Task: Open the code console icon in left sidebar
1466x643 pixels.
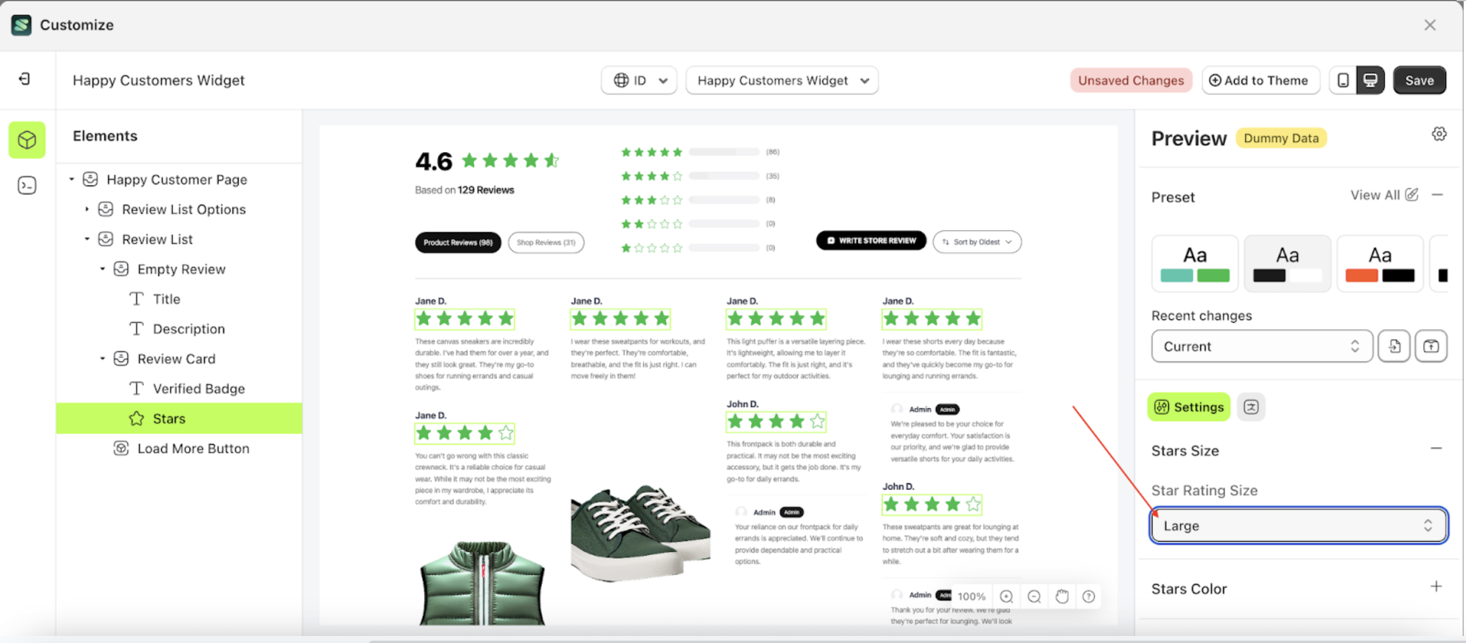Action: pos(26,185)
